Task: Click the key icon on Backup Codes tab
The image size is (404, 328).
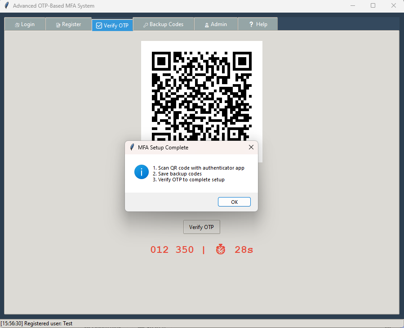Action: [146, 25]
